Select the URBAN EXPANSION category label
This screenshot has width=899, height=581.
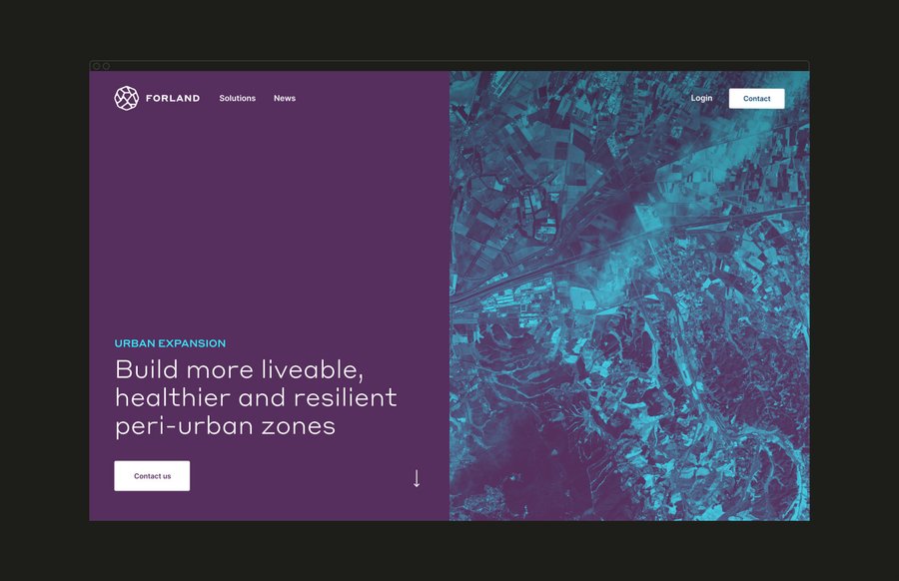click(170, 343)
